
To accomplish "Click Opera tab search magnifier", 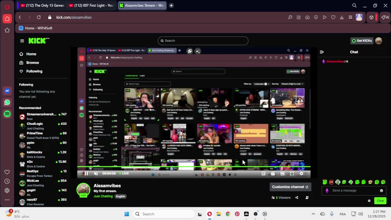I will click(x=354, y=5).
